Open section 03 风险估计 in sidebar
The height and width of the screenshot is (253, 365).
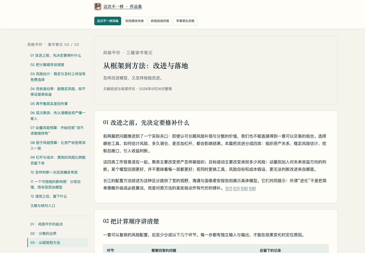point(58,77)
